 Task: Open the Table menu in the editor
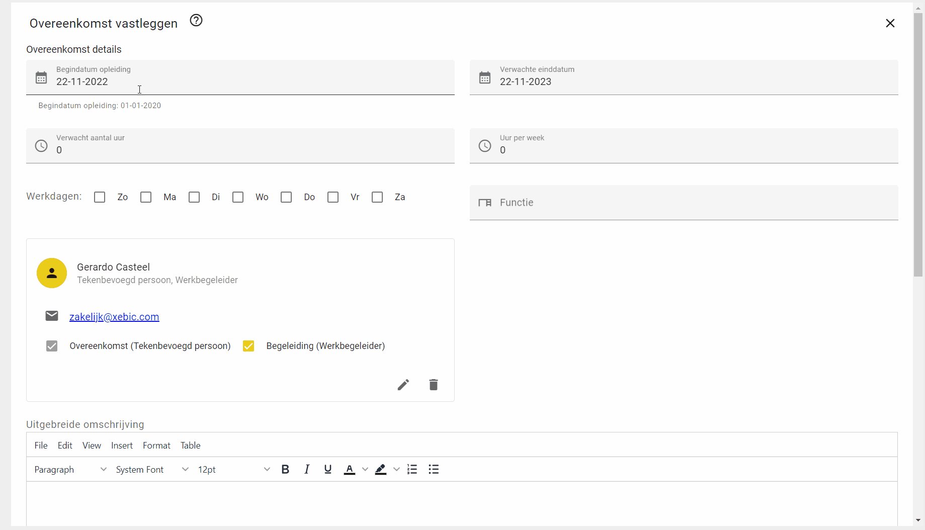click(190, 445)
